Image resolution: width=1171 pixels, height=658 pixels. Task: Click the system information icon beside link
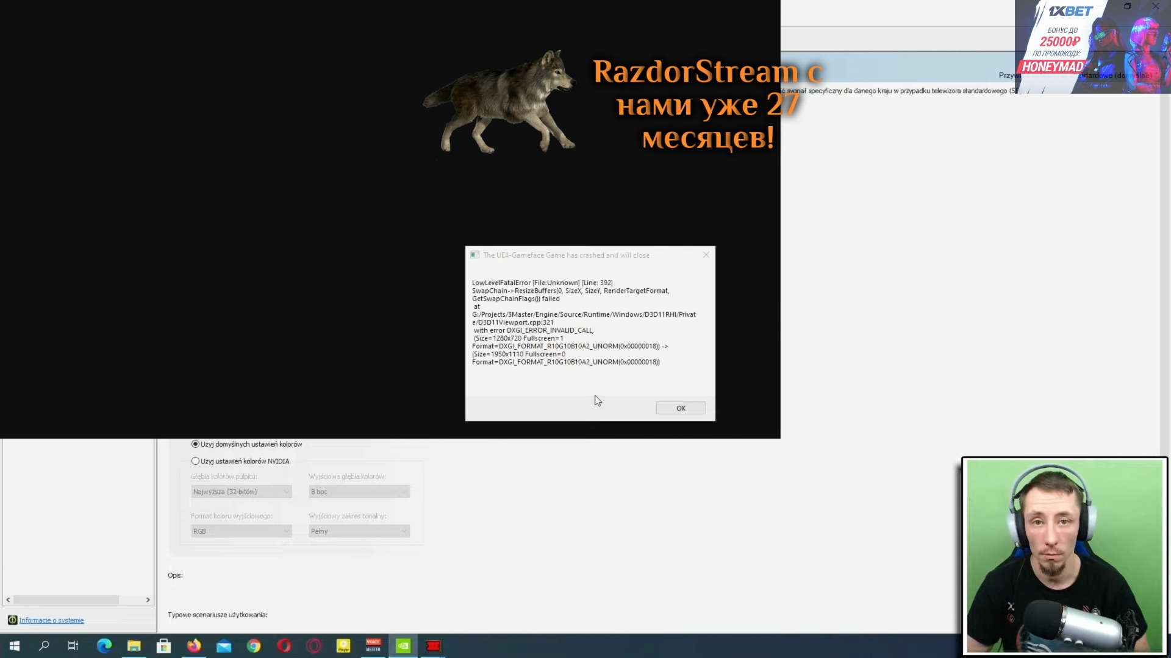pos(12,620)
